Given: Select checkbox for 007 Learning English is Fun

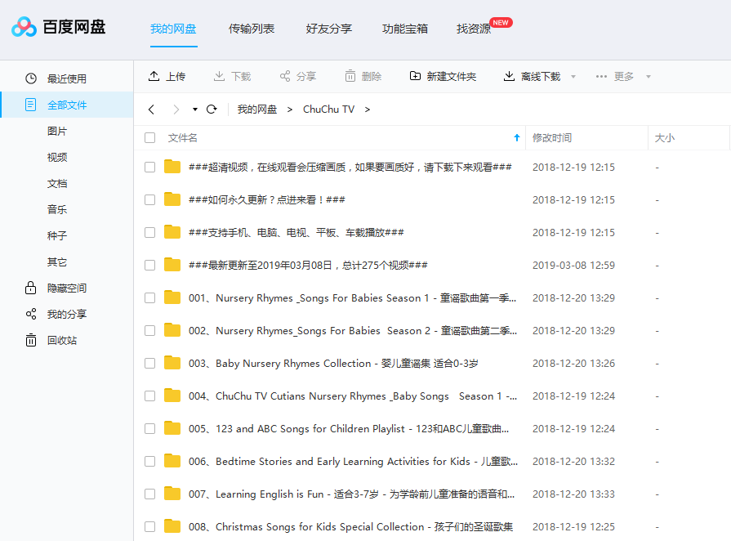Looking at the screenshot, I should 149,494.
